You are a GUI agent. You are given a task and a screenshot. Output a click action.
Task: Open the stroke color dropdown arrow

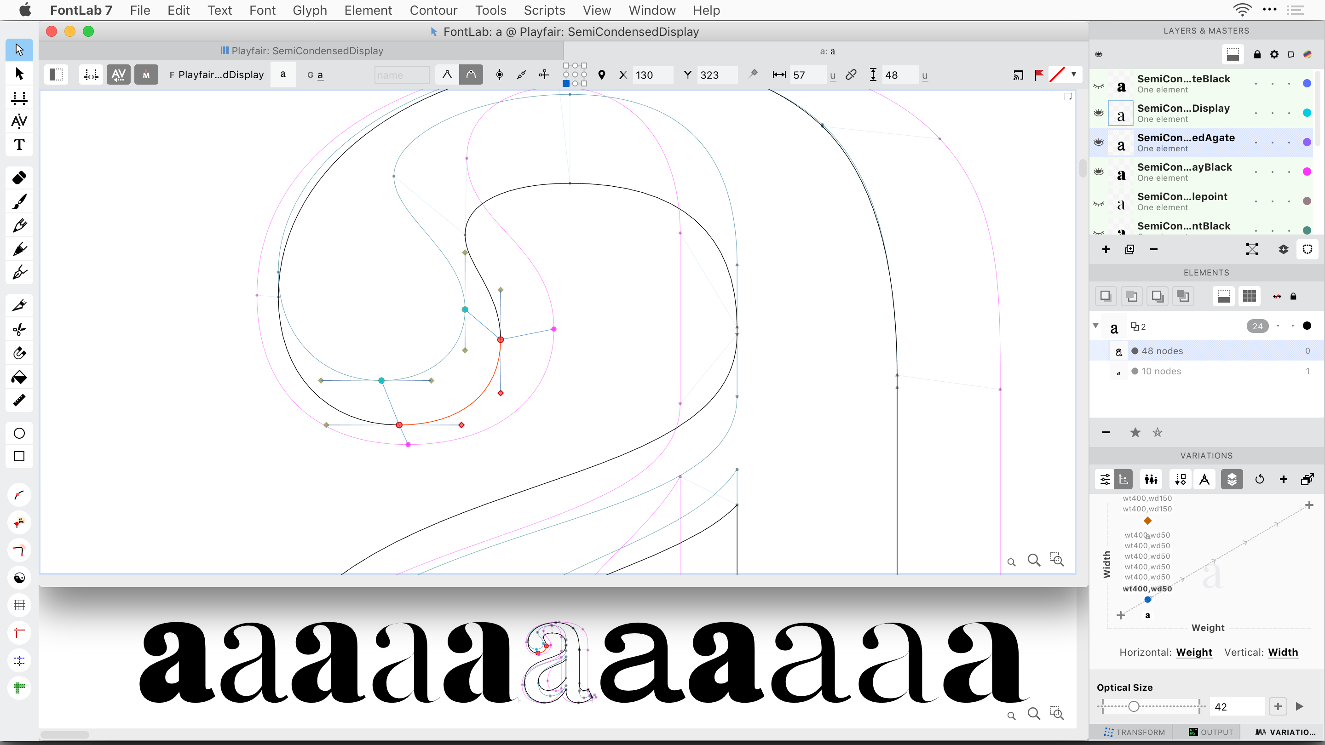click(x=1076, y=74)
